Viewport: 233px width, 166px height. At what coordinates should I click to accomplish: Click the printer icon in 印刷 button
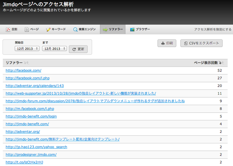click(x=163, y=43)
